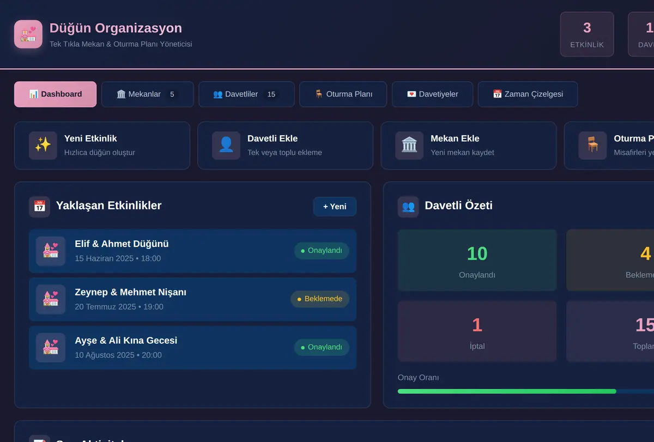Click the date 15 Haziran 2025 • 18:00
654x442 pixels.
(118, 258)
